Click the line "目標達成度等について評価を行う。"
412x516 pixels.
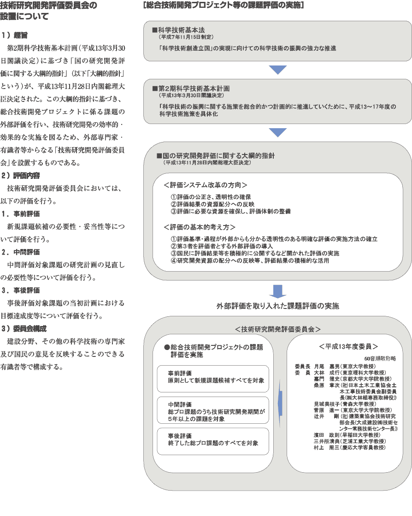52,316
